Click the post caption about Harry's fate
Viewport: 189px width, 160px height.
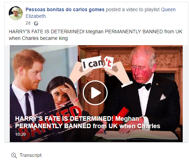[x=96, y=35]
